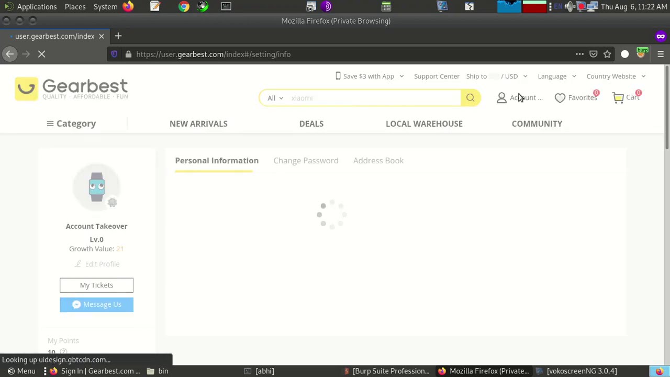Open System menu
670x377 pixels.
105,6
